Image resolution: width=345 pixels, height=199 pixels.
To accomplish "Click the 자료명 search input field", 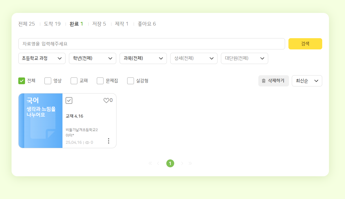I will click(x=152, y=44).
